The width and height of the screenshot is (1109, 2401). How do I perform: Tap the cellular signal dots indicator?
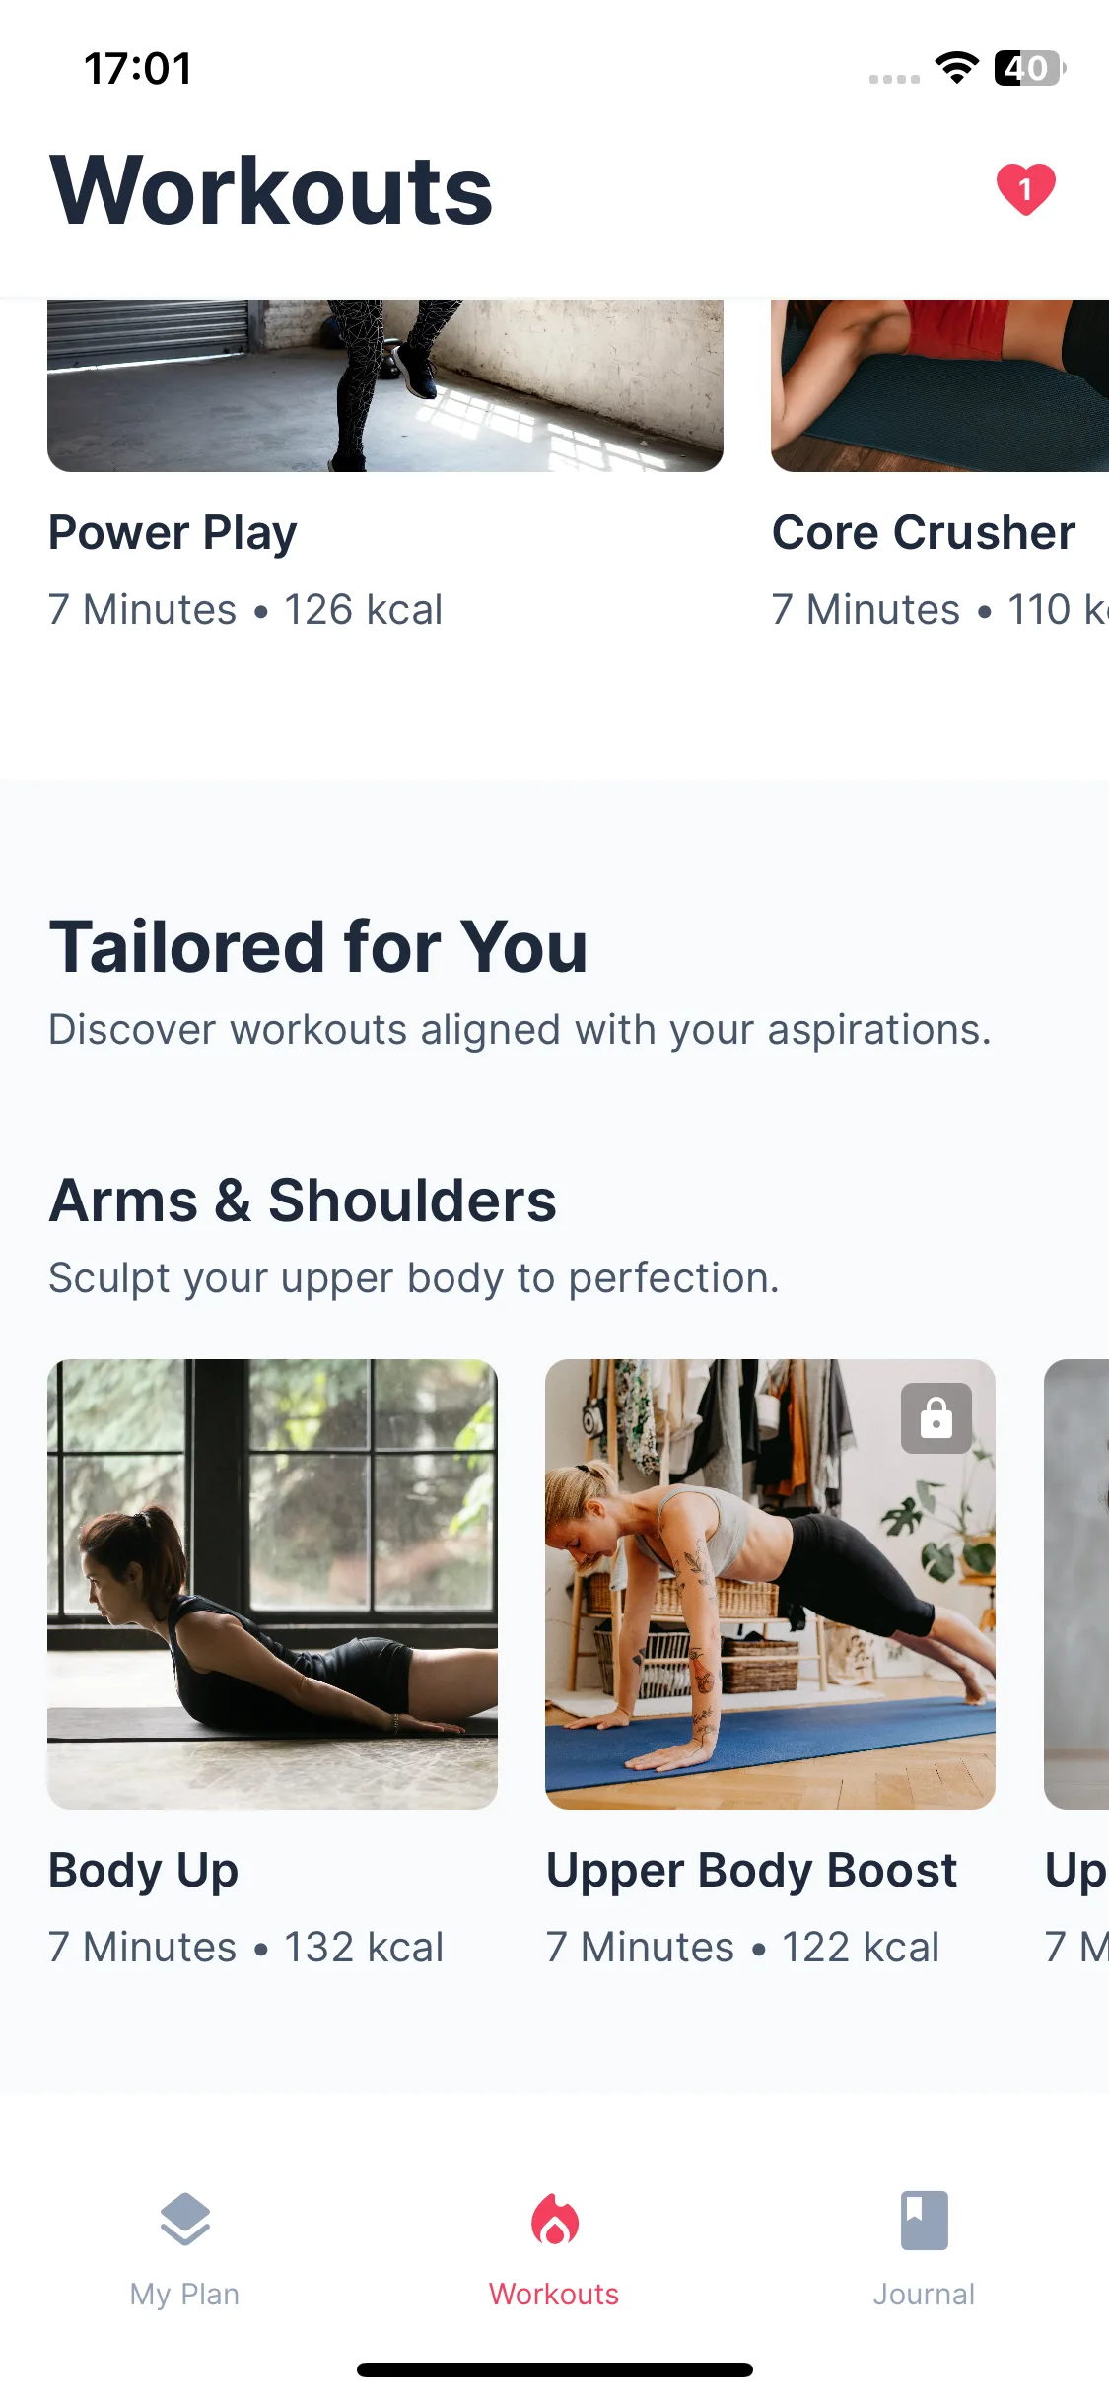pos(894,79)
